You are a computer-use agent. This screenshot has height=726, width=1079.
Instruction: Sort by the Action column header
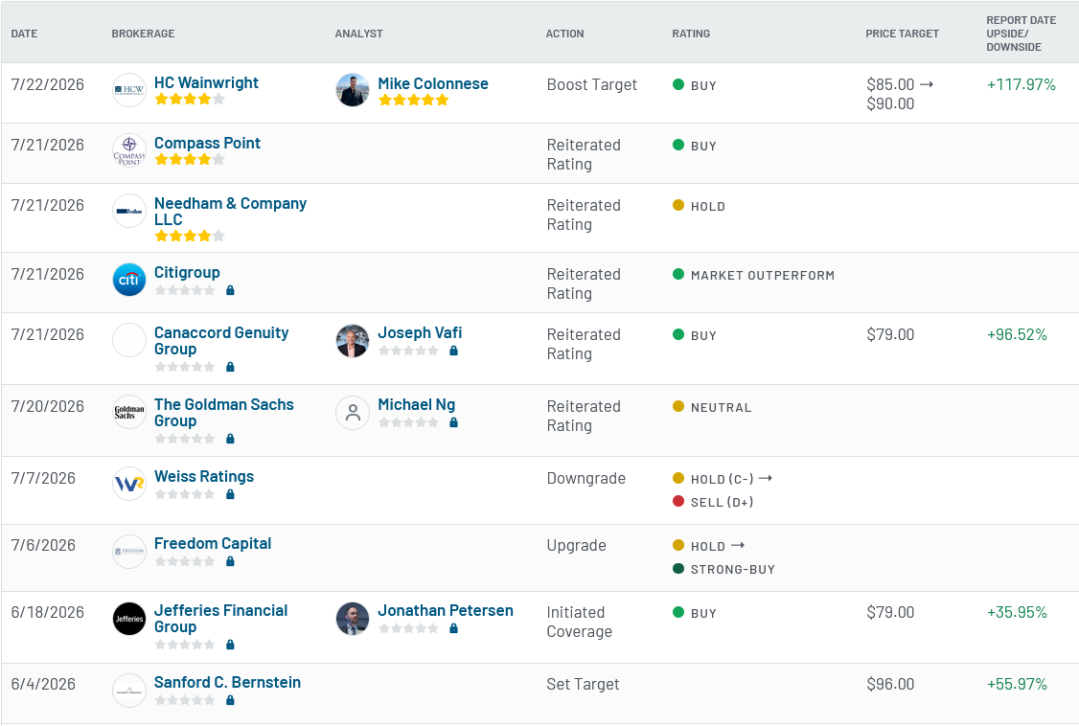click(565, 34)
